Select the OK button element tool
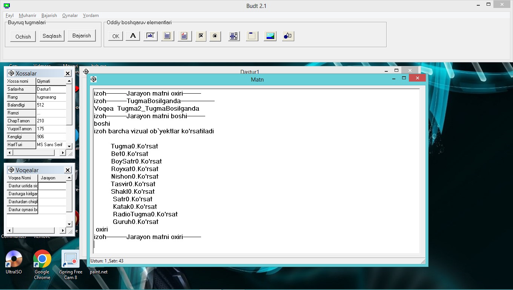Screen dimensions: 513x290 pyautogui.click(x=115, y=36)
